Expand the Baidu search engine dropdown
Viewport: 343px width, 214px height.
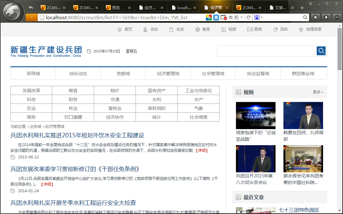[262, 17]
